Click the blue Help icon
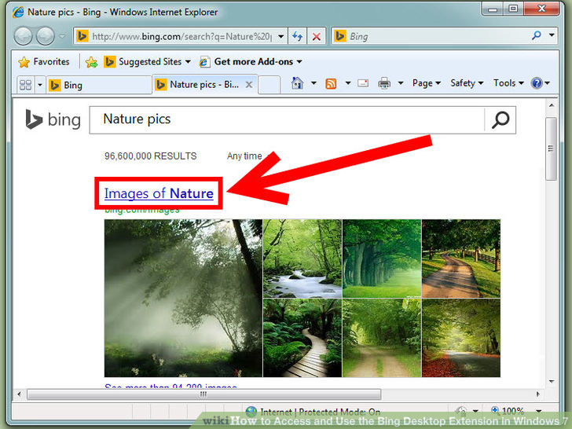572x429 pixels. tap(537, 83)
